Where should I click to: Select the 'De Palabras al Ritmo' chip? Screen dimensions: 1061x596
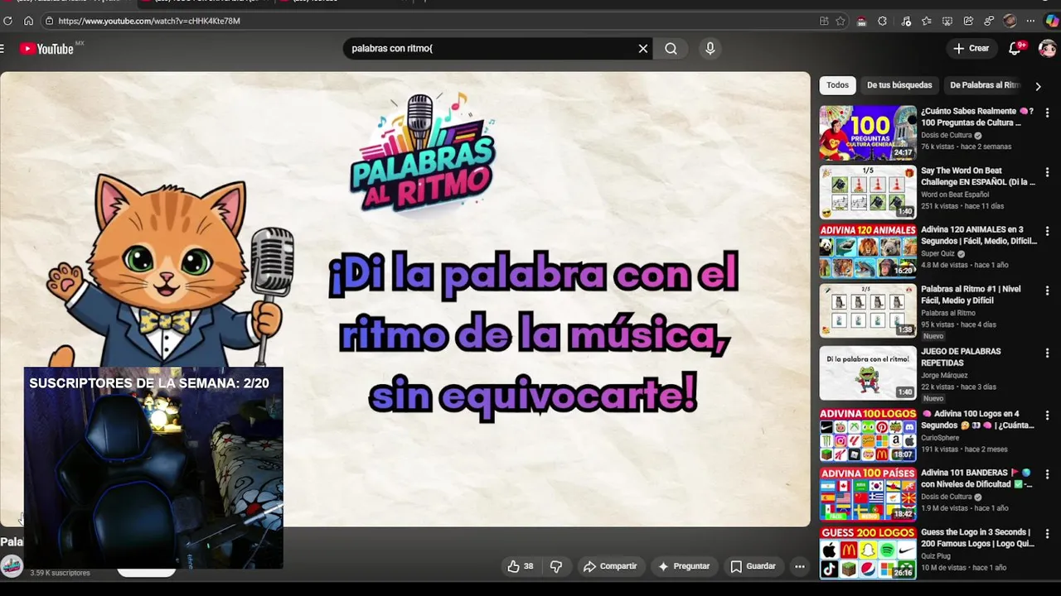click(x=984, y=85)
